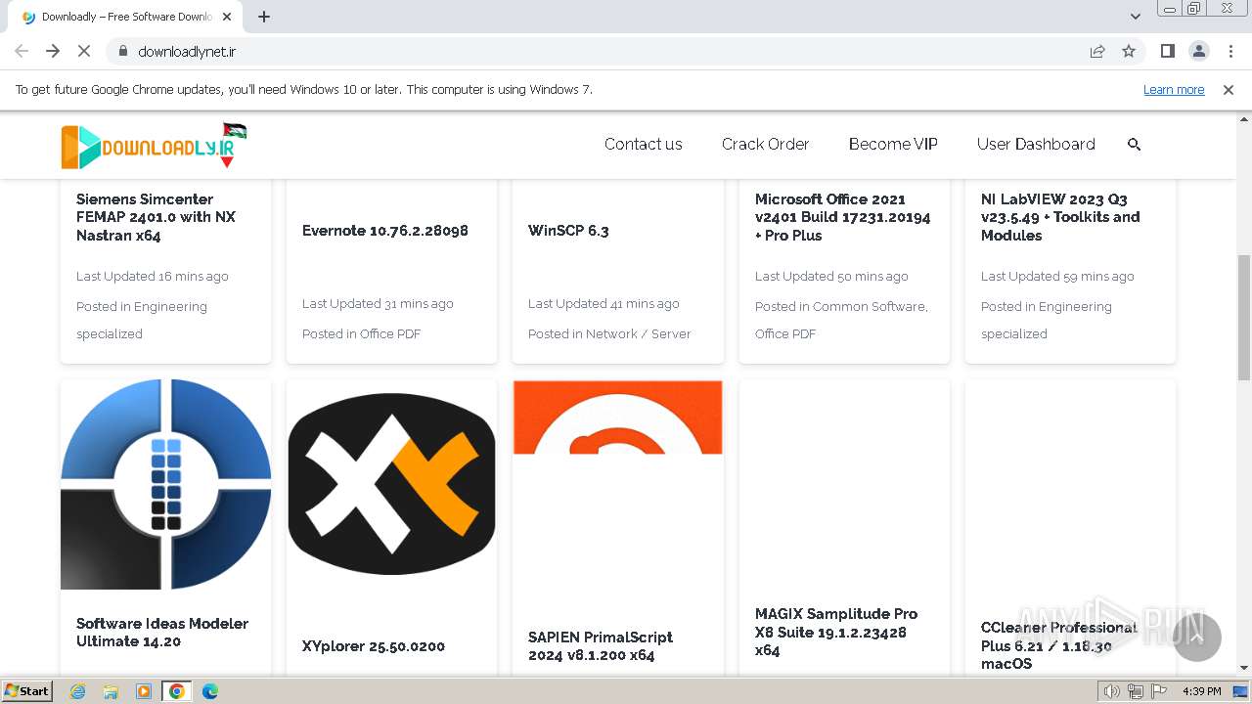The height and width of the screenshot is (704, 1252).
Task: Click the taskbar clock showing 4:39 PM
Action: click(x=1201, y=691)
